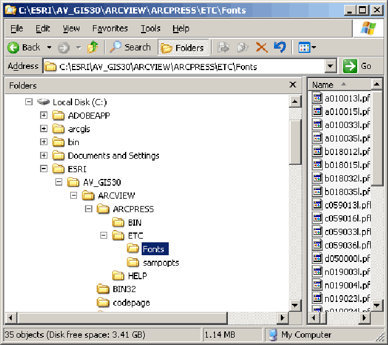Open the Forward history dropdown arrow

coord(78,47)
